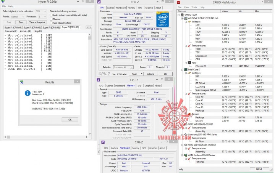
Task: Click Take a Snapshot button
Action: [x=37, y=22]
